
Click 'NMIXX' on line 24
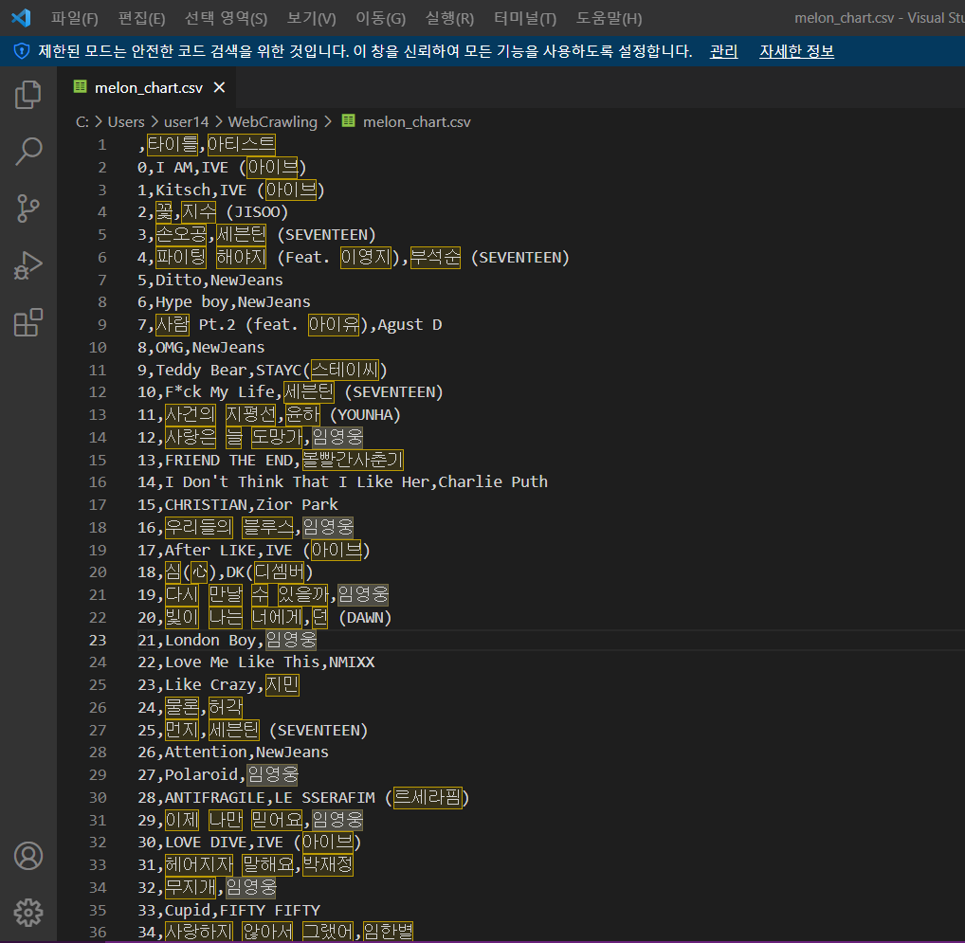click(352, 662)
